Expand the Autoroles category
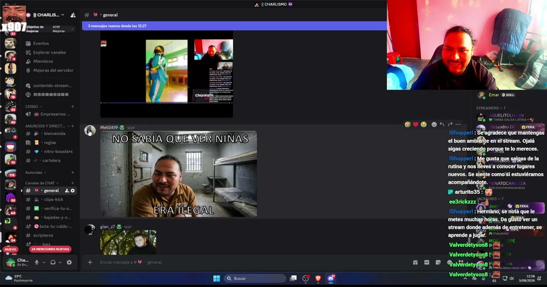547x287 pixels. [x=36, y=173]
